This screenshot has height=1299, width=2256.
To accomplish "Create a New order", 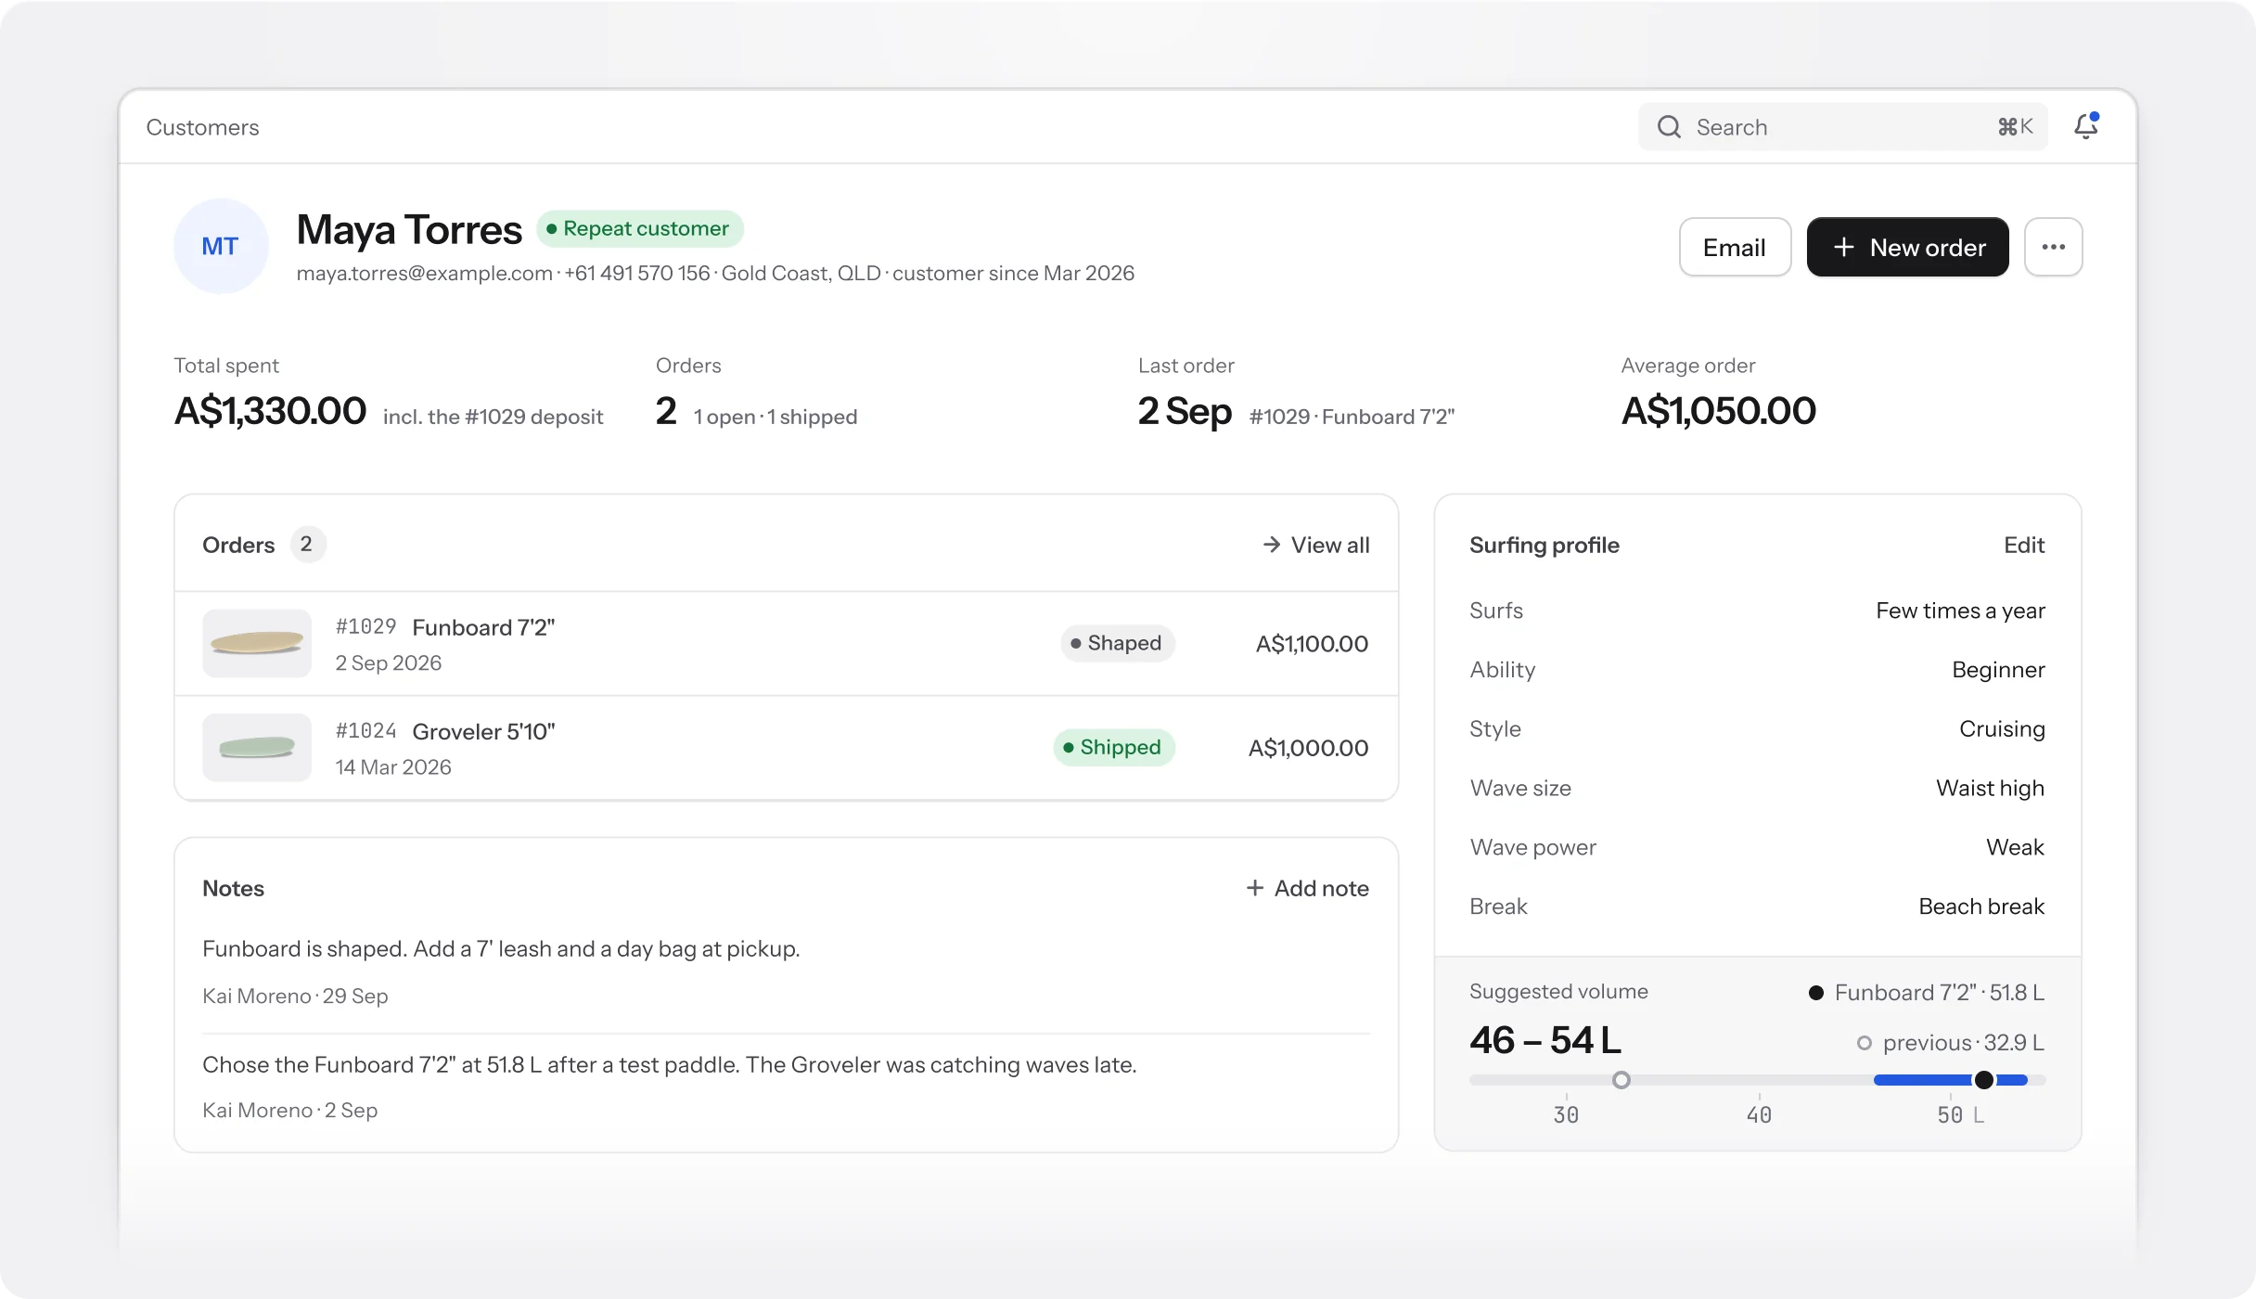I will pos(1908,247).
